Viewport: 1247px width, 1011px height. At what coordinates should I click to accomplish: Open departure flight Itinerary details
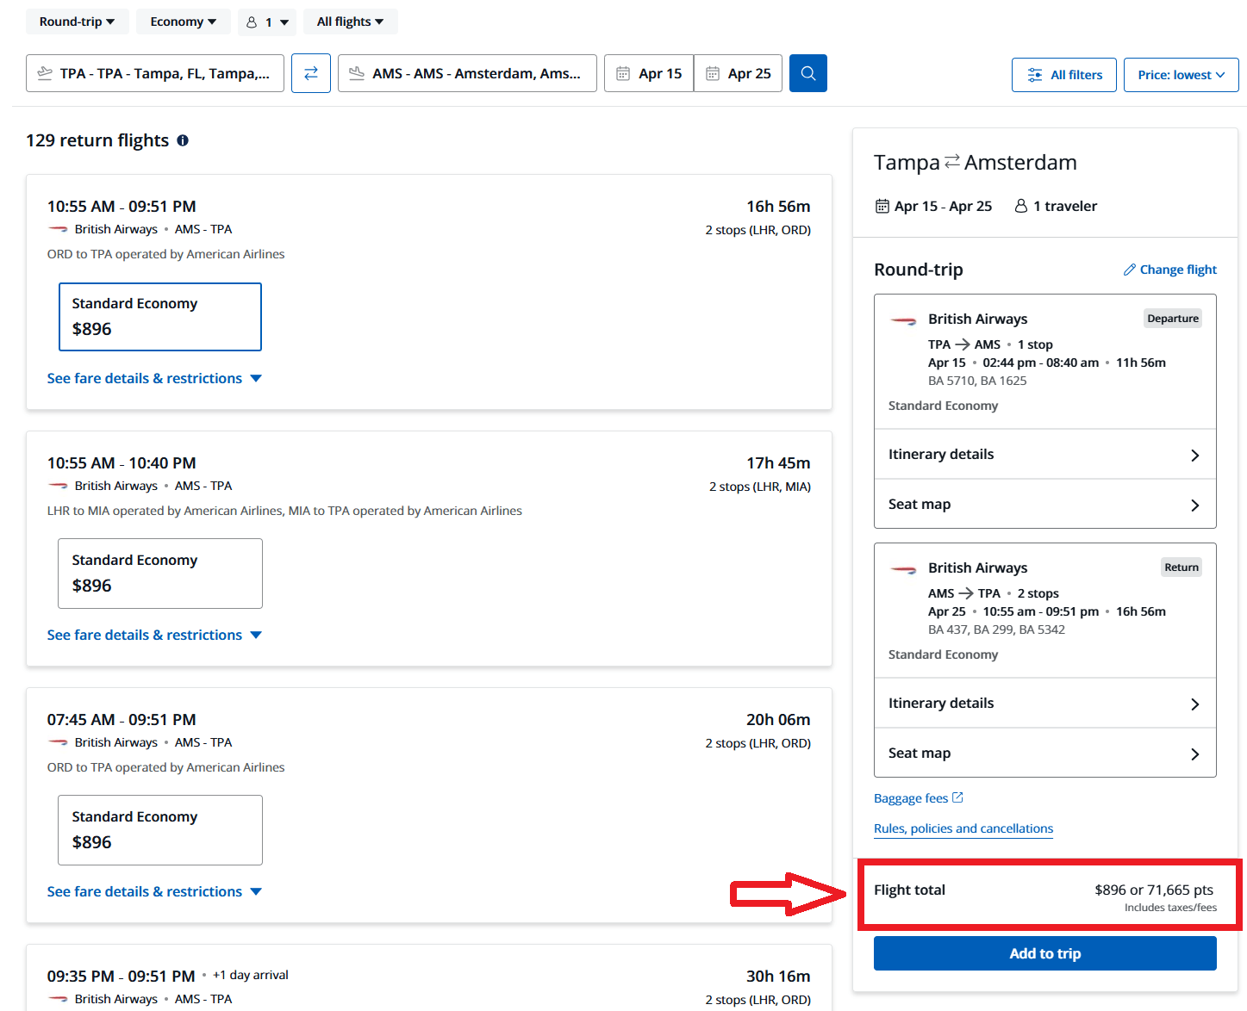click(x=1044, y=454)
